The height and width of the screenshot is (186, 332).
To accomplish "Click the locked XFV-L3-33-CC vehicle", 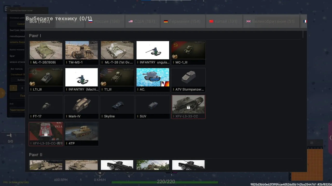I will click(188, 107).
